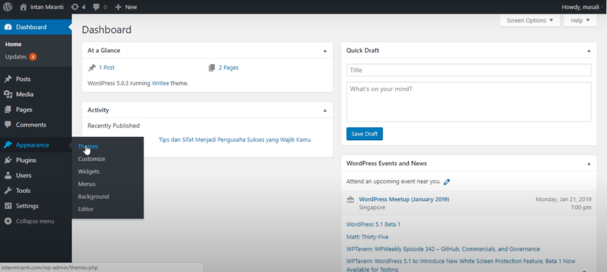
Task: Select Themes in the Appearance submenu
Action: coord(88,147)
